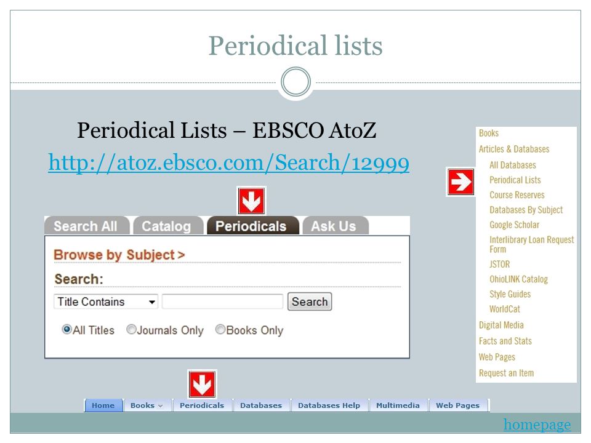Image resolution: width=591 pixels, height=443 pixels.
Task: Open JSTOR sidebar link
Action: click(x=499, y=265)
